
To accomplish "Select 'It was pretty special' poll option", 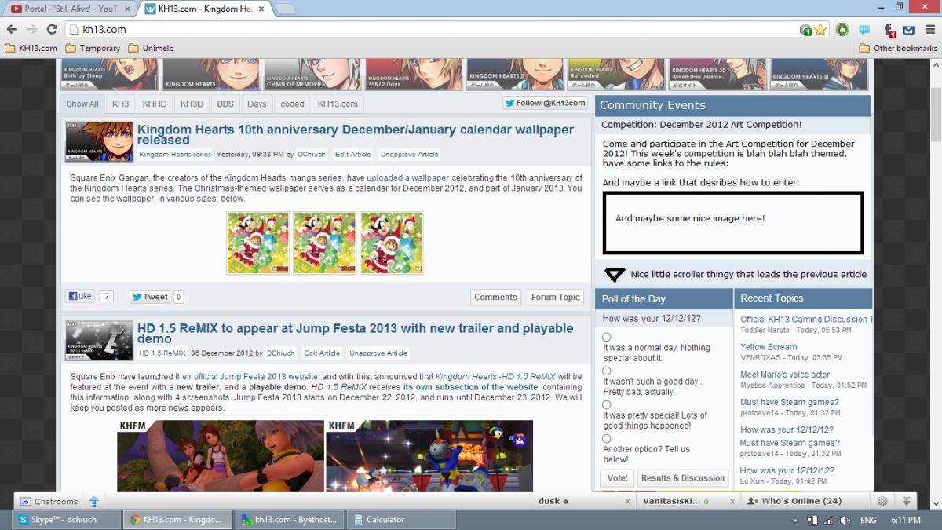I will tap(607, 404).
